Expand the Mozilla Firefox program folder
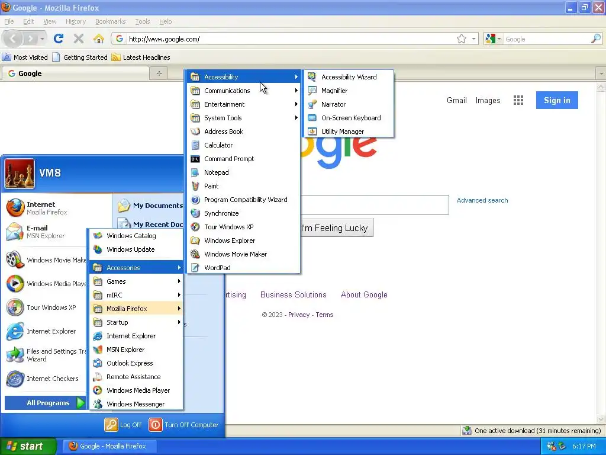The image size is (606, 455). click(x=137, y=309)
